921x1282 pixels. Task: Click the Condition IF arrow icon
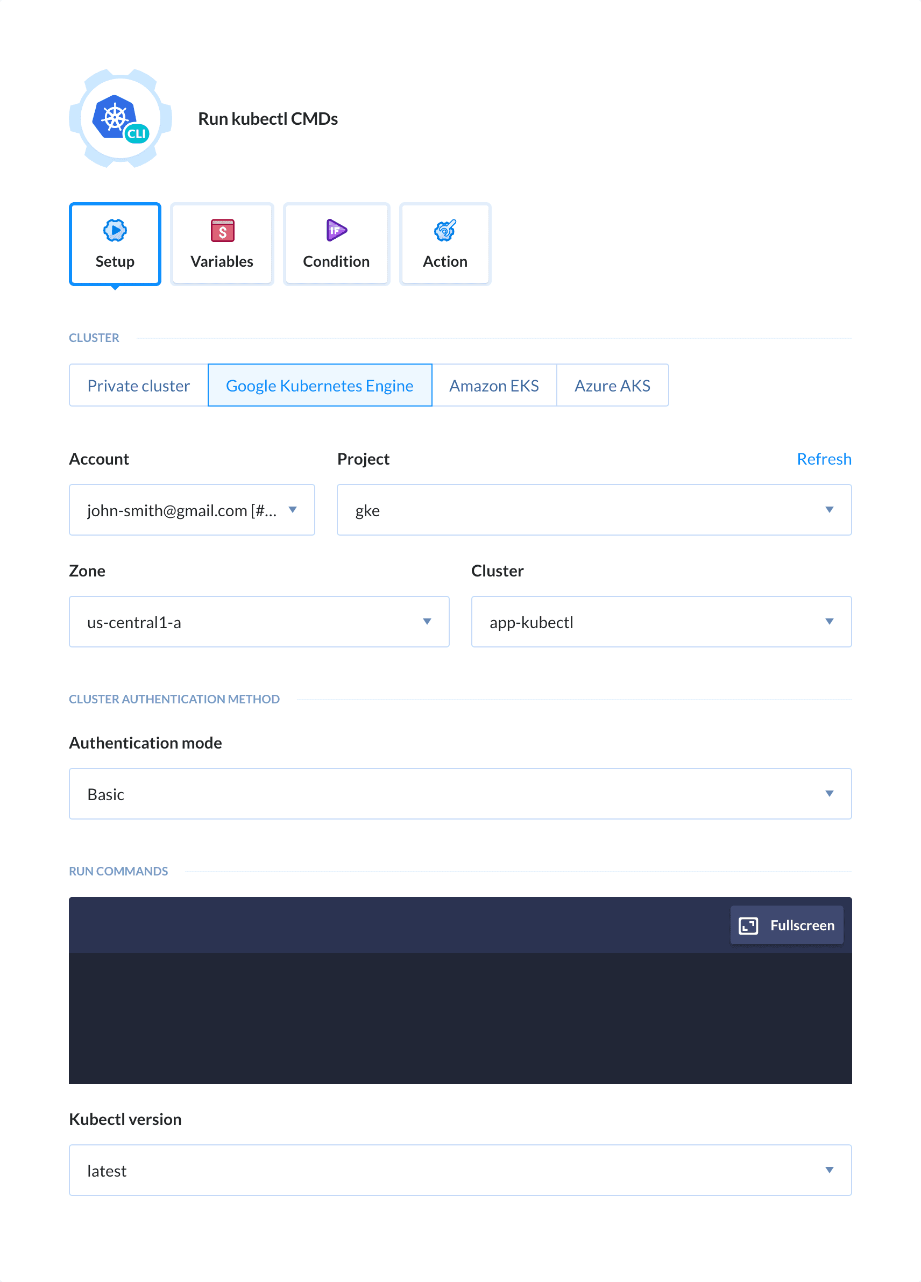[x=336, y=231]
